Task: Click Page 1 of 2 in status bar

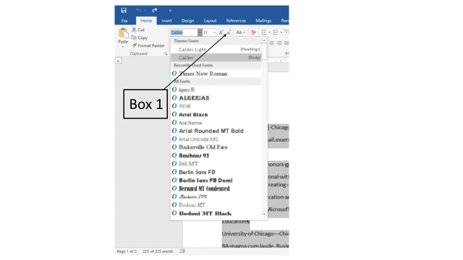Action: click(x=127, y=251)
